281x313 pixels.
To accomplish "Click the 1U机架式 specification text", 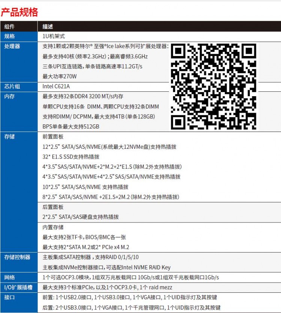I will tap(54, 36).
